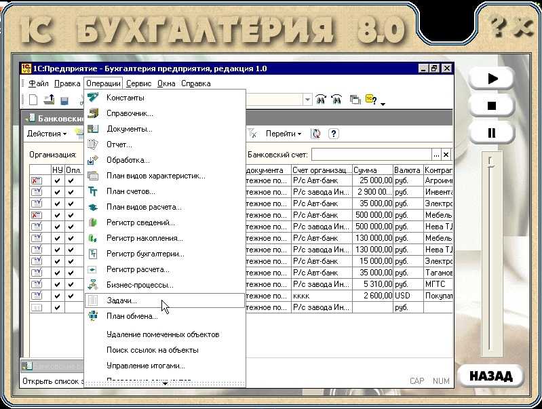Click the windows list toolbar icon
This screenshot has height=409, width=542.
(355, 100)
